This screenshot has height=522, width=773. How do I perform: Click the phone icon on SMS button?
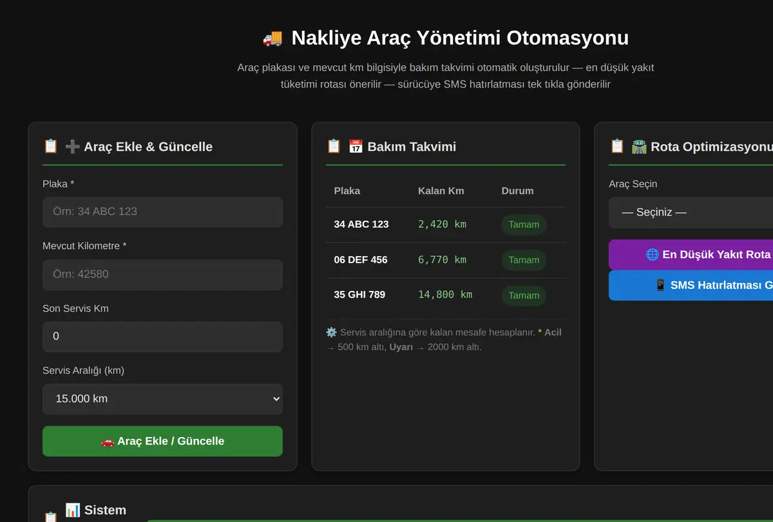pos(661,285)
